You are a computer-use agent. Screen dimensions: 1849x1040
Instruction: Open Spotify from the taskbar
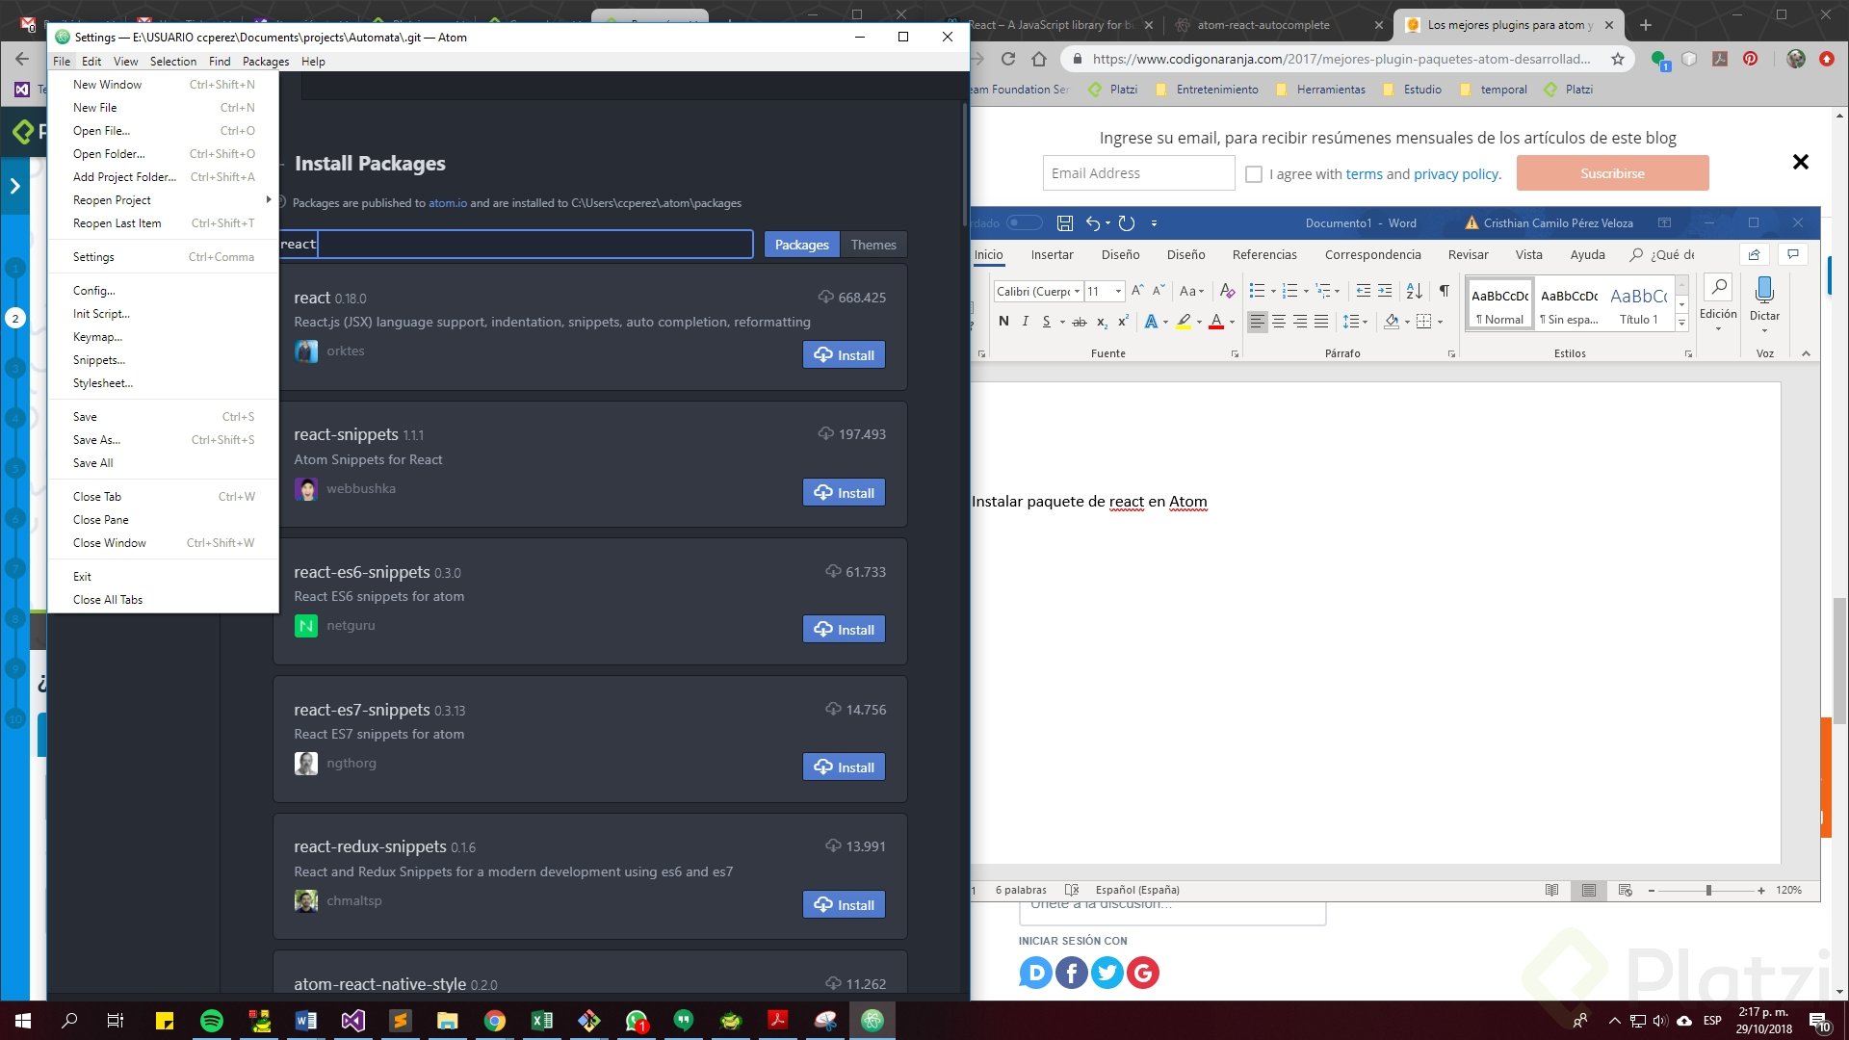coord(212,1021)
